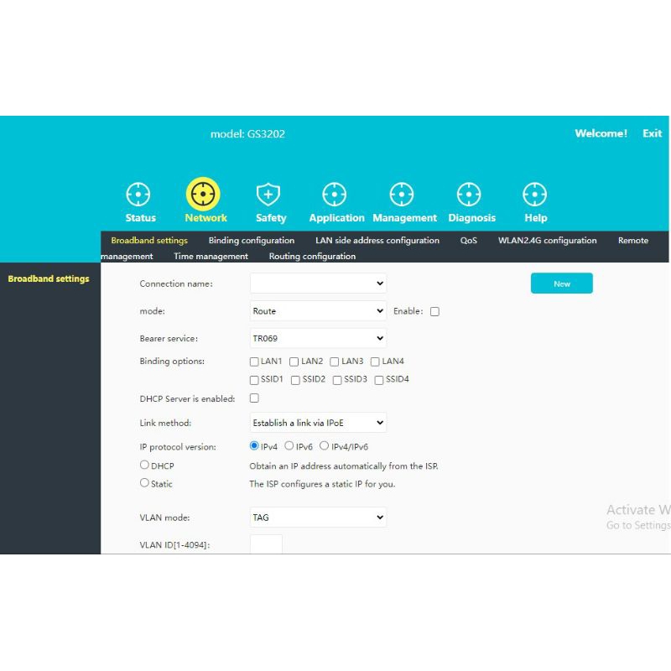Image resolution: width=671 pixels, height=671 pixels.
Task: Click the Exit link
Action: (652, 133)
